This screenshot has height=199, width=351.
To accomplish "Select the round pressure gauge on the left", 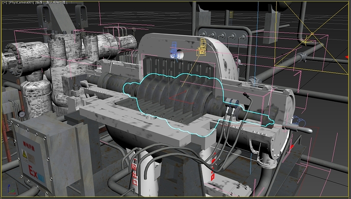I will (x=22, y=114).
